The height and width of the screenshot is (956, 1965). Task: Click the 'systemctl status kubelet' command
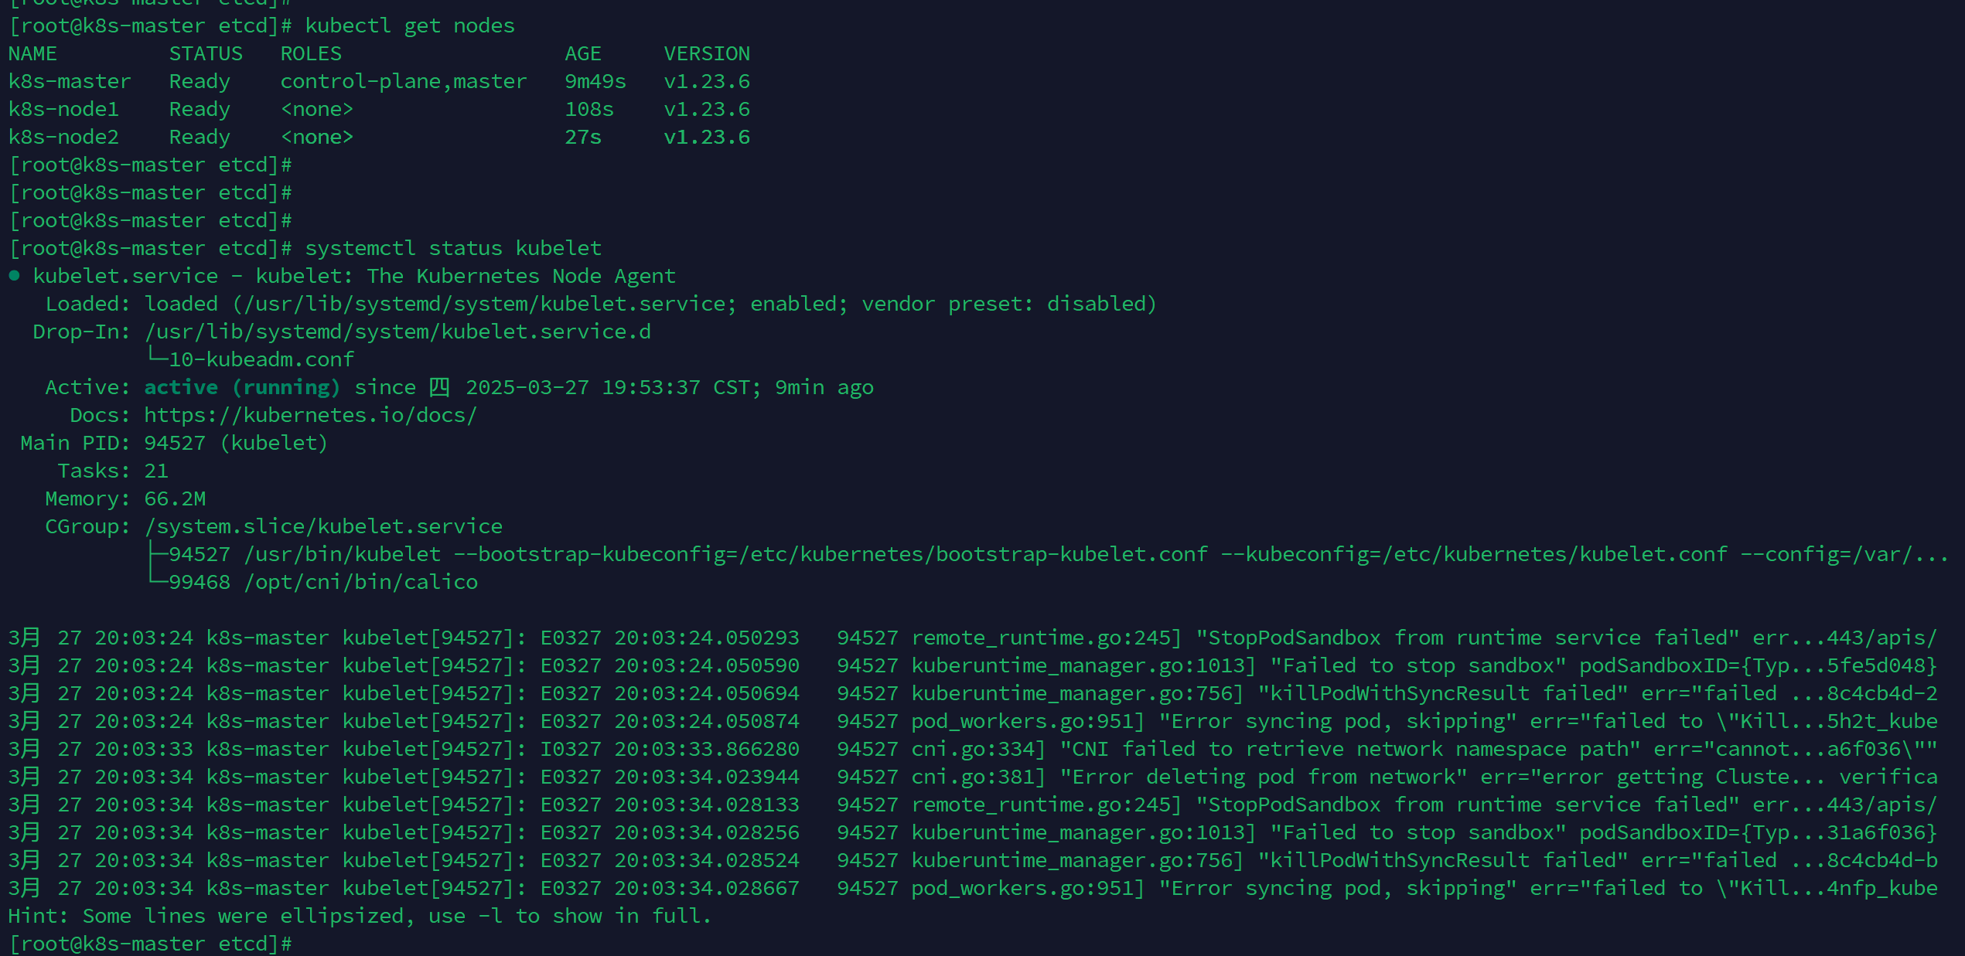coord(452,248)
